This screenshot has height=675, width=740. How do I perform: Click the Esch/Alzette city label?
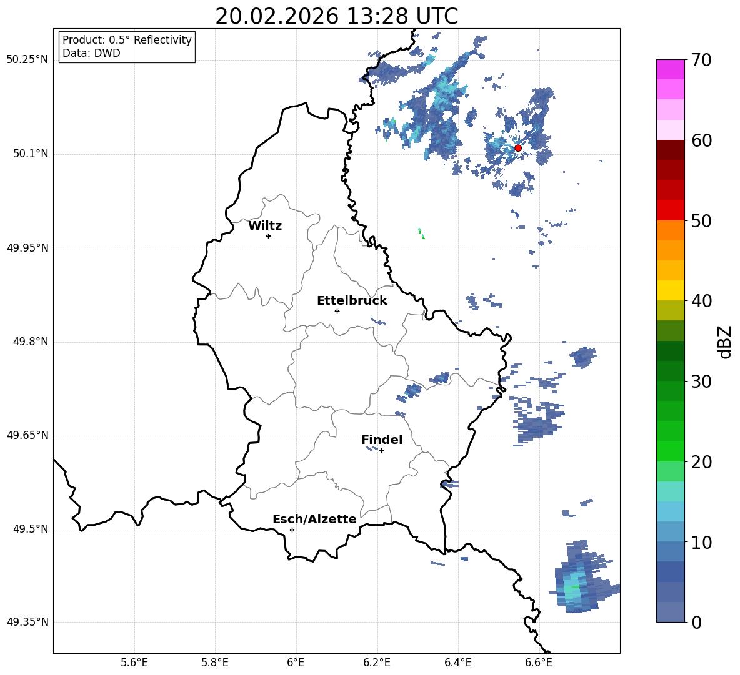[314, 519]
